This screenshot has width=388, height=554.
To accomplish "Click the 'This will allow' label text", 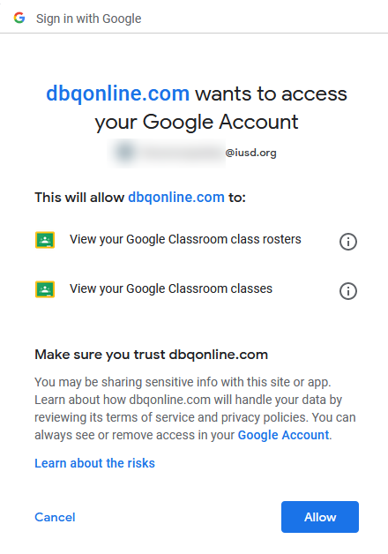I will click(x=79, y=197).
